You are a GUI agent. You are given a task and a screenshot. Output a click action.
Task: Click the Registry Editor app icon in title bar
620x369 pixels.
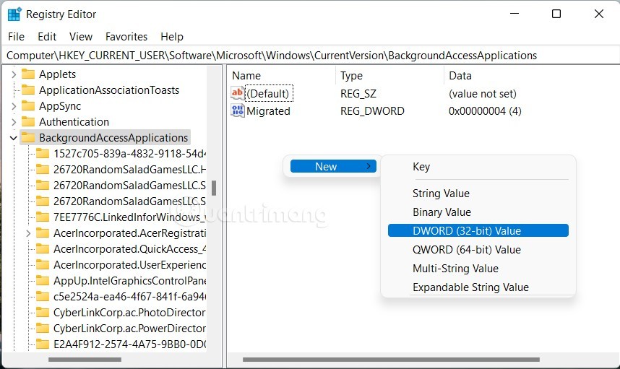click(14, 14)
